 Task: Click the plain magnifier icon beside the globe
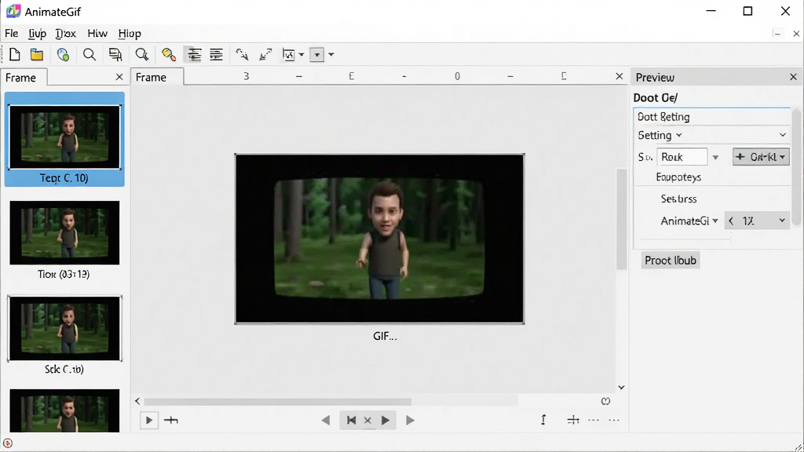[x=90, y=54]
